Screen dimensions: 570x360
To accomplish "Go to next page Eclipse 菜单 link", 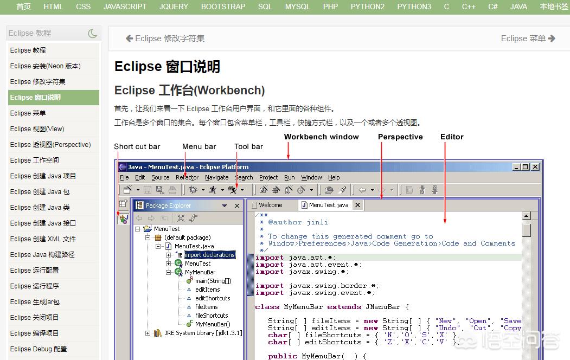I will pyautogui.click(x=528, y=38).
